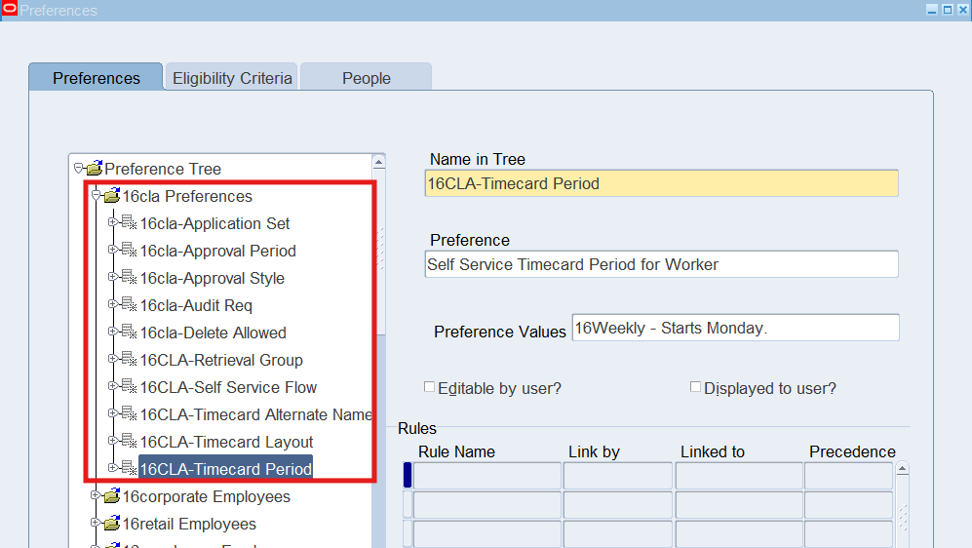Click the 16cla Preferences folder icon

pos(111,197)
